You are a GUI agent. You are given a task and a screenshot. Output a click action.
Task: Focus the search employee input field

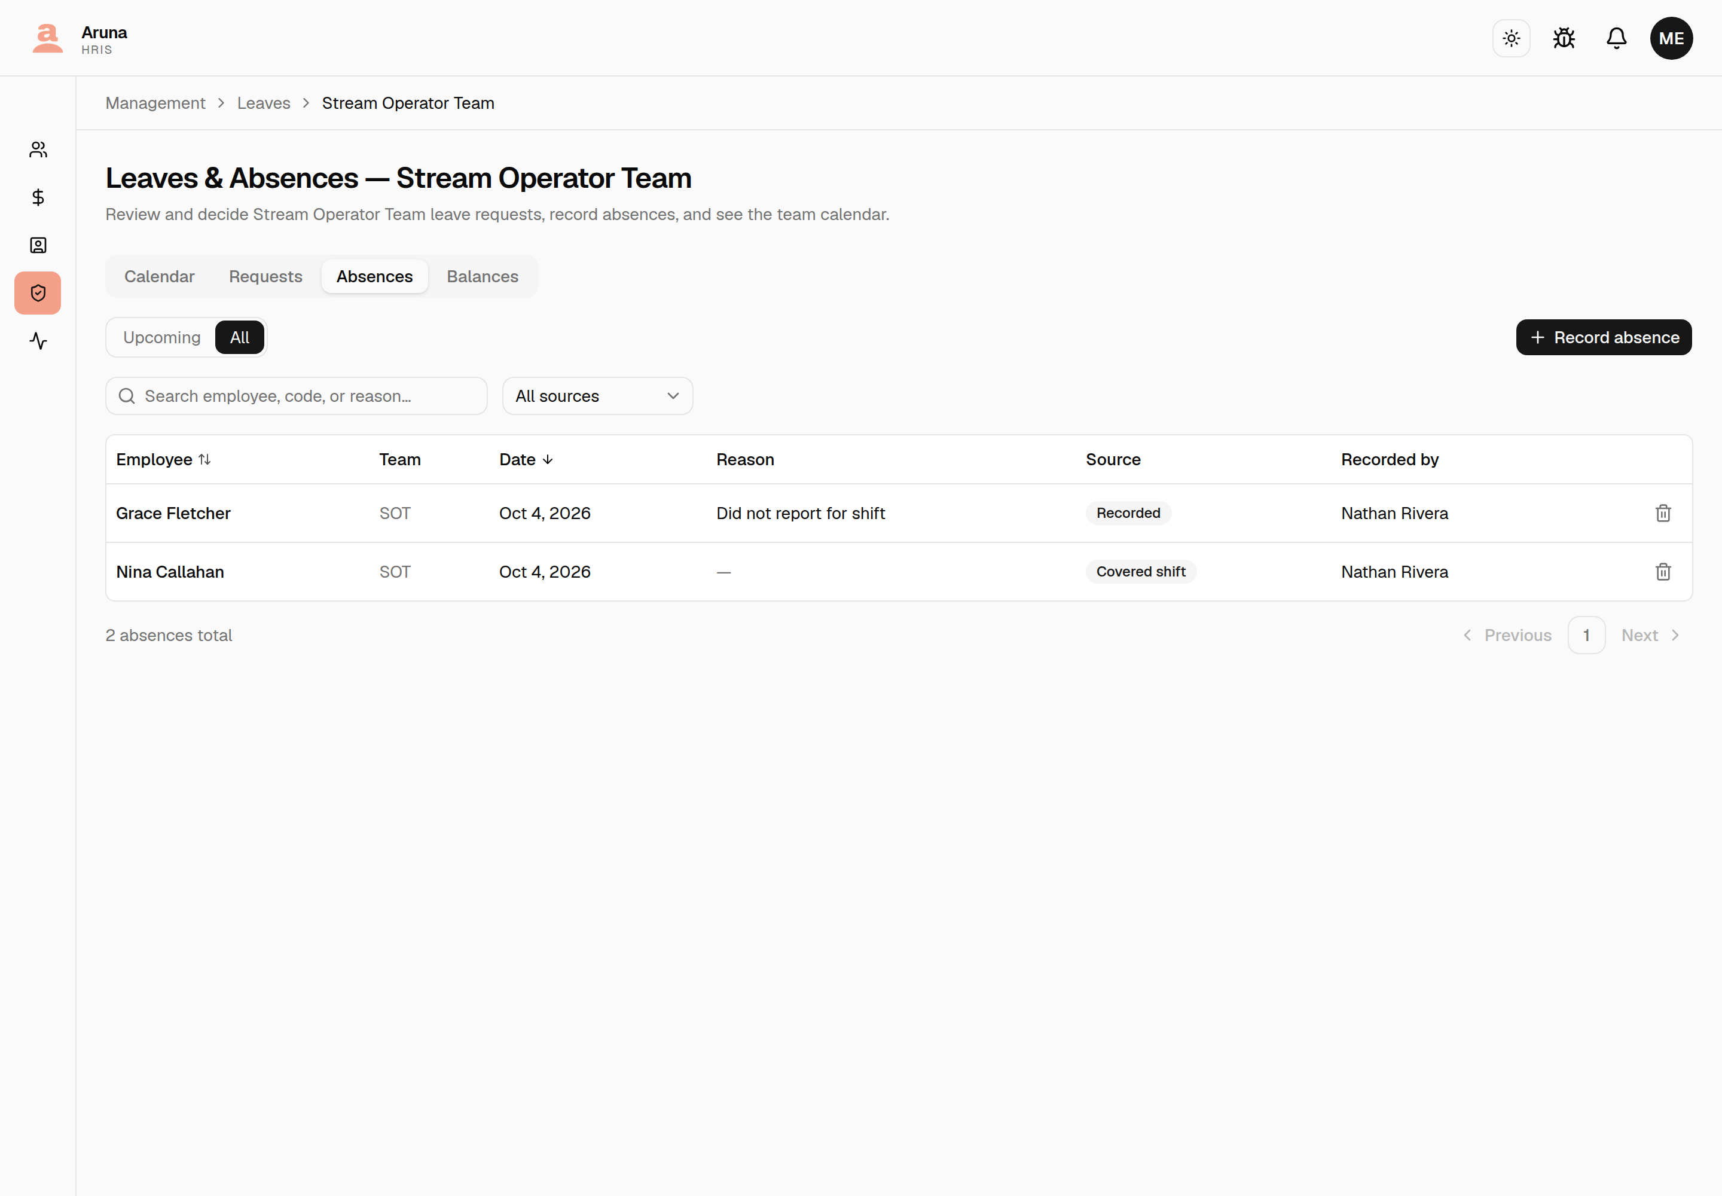tap(297, 396)
